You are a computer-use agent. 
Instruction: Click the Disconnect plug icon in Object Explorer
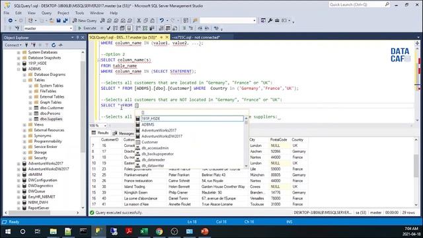pyautogui.click(x=34, y=45)
